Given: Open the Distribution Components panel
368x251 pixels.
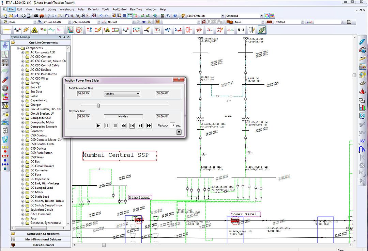Looking at the screenshot, I should tap(43, 234).
